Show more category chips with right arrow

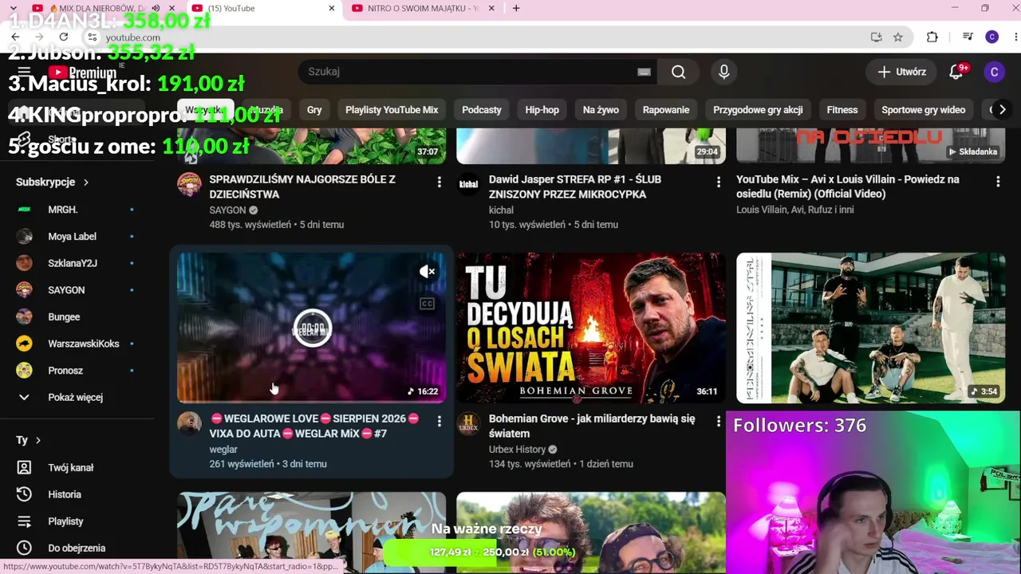[x=1002, y=110]
